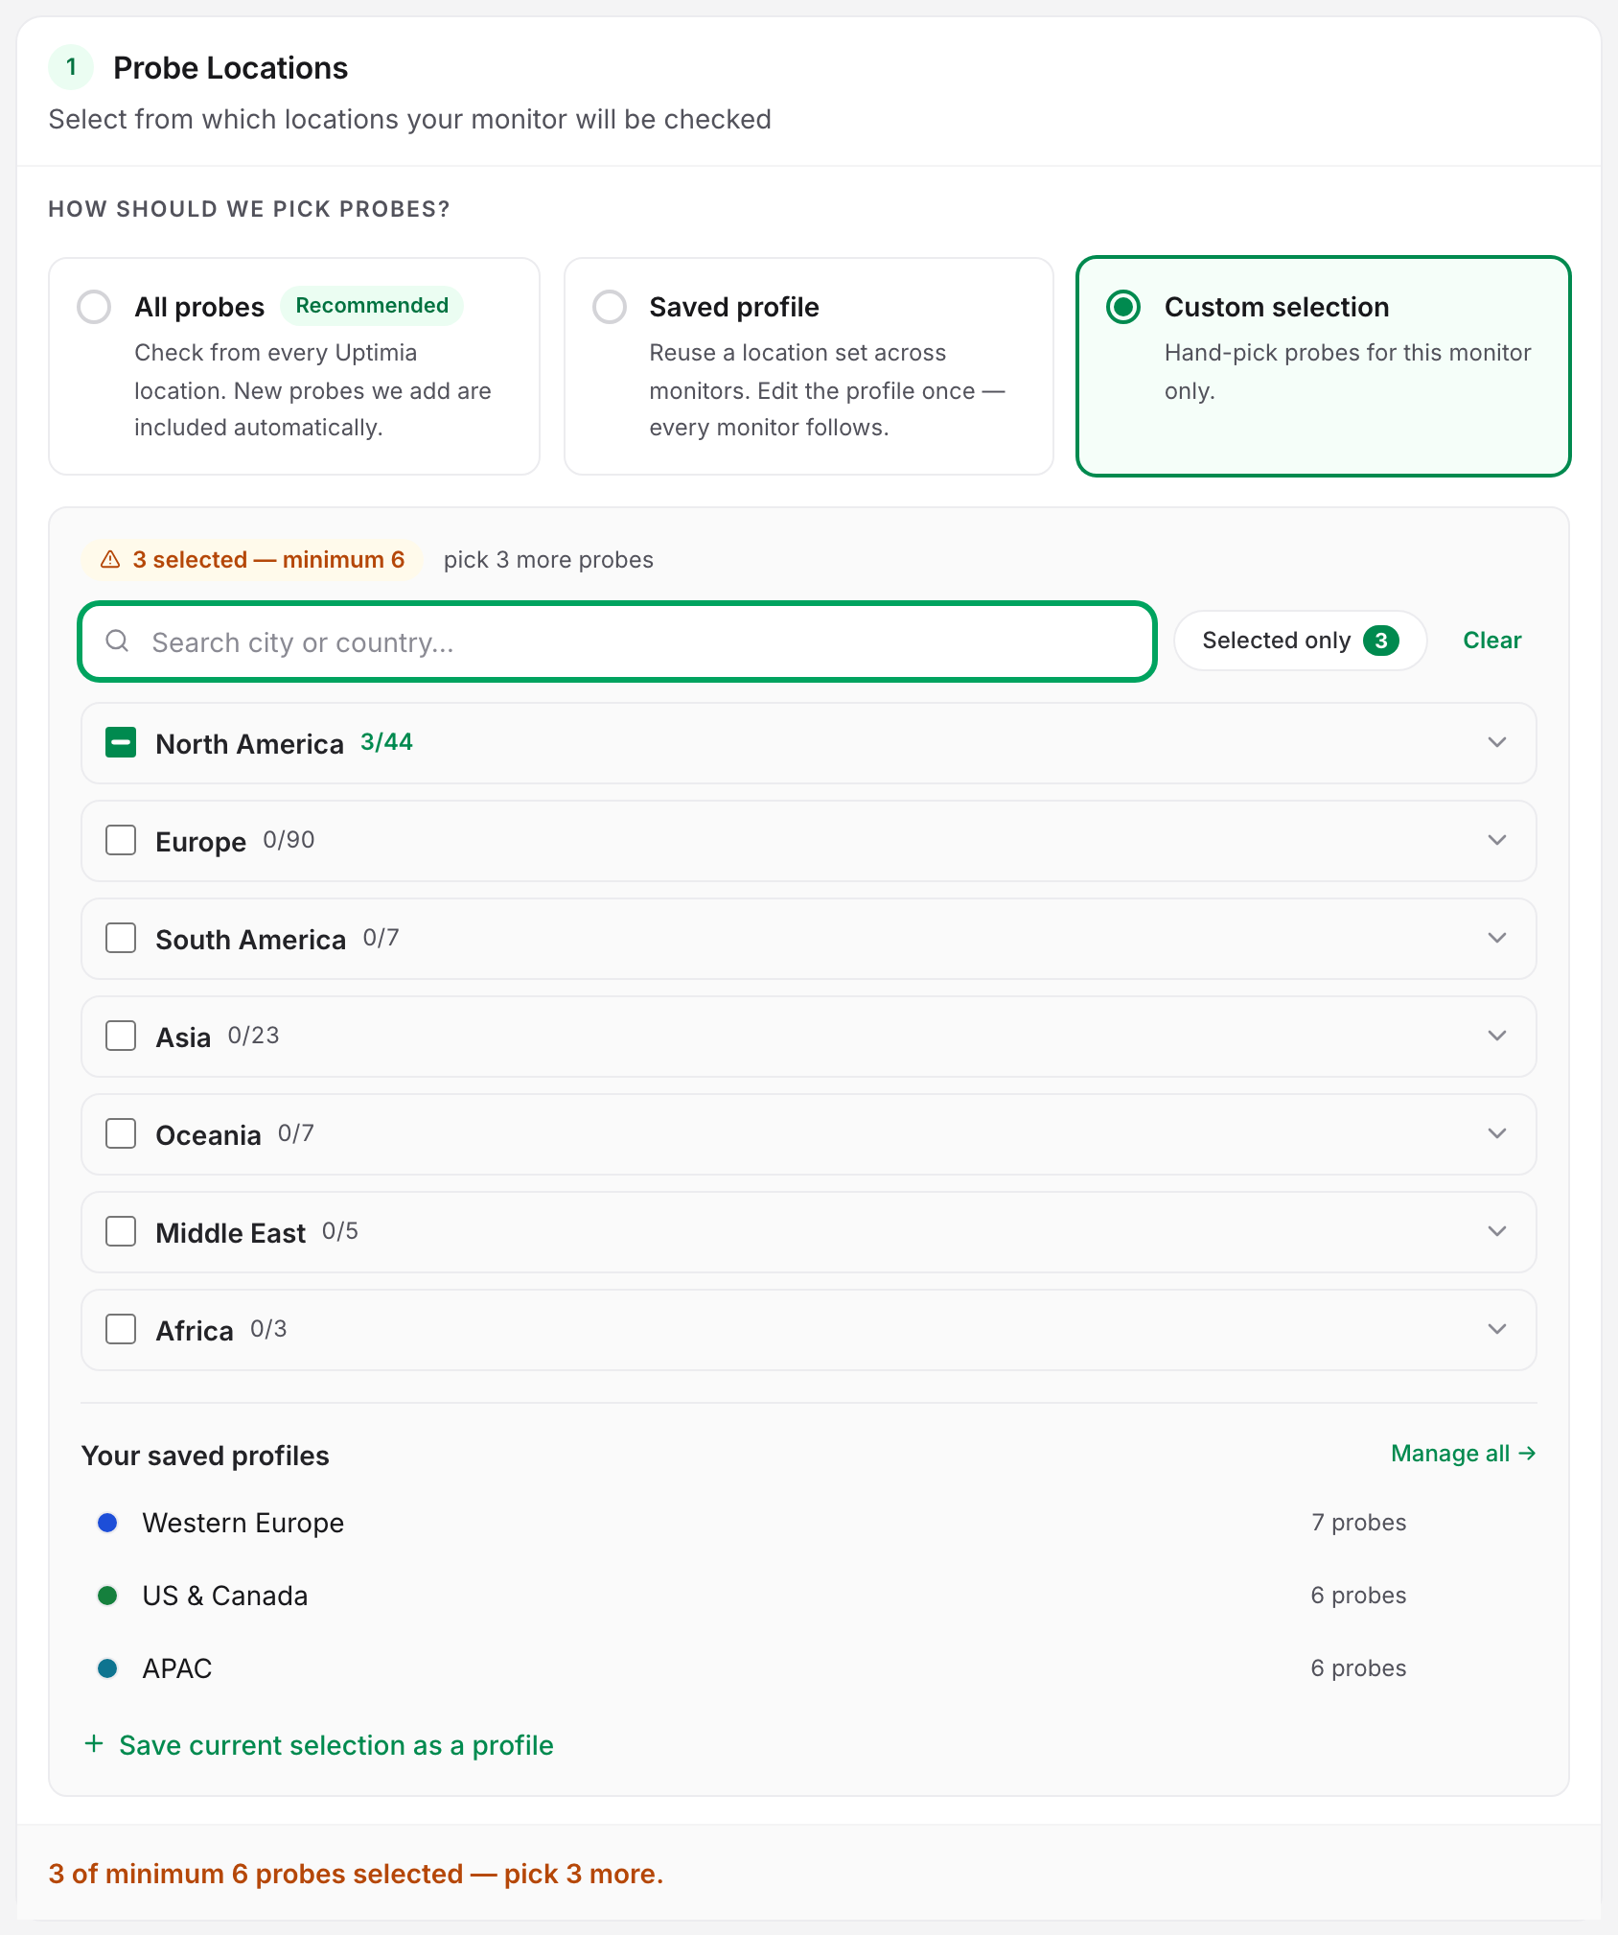Check the Oceania region checkbox
The width and height of the screenshot is (1618, 1935).
coord(121,1133)
